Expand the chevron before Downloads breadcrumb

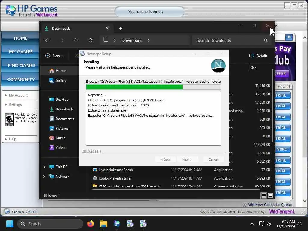point(115,40)
